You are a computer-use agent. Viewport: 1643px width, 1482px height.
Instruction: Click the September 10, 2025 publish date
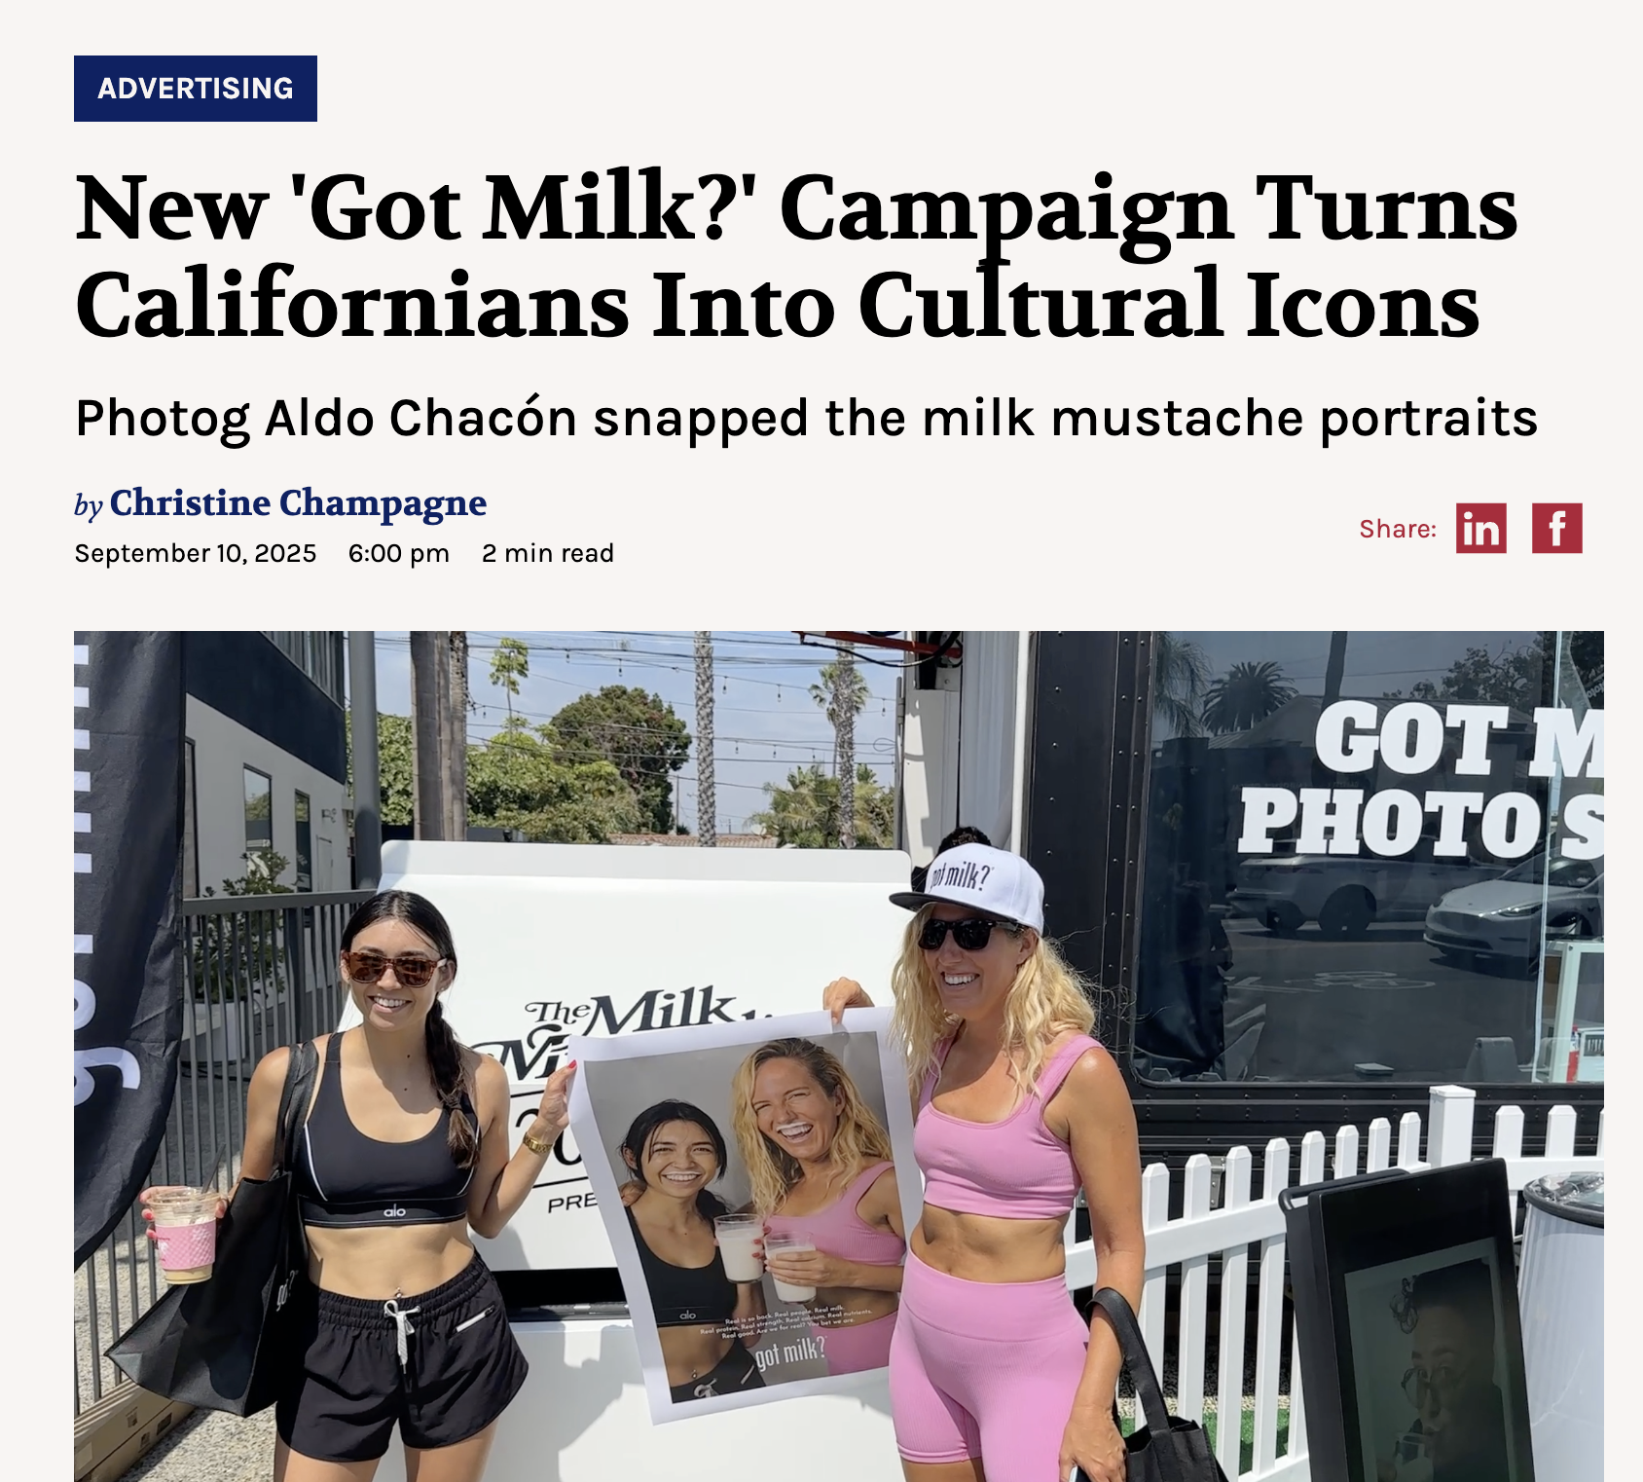tap(196, 553)
